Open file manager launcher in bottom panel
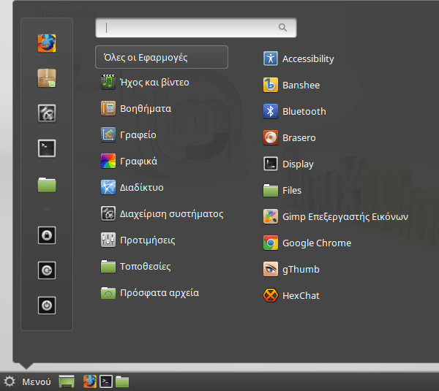This screenshot has width=439, height=391. tap(122, 381)
